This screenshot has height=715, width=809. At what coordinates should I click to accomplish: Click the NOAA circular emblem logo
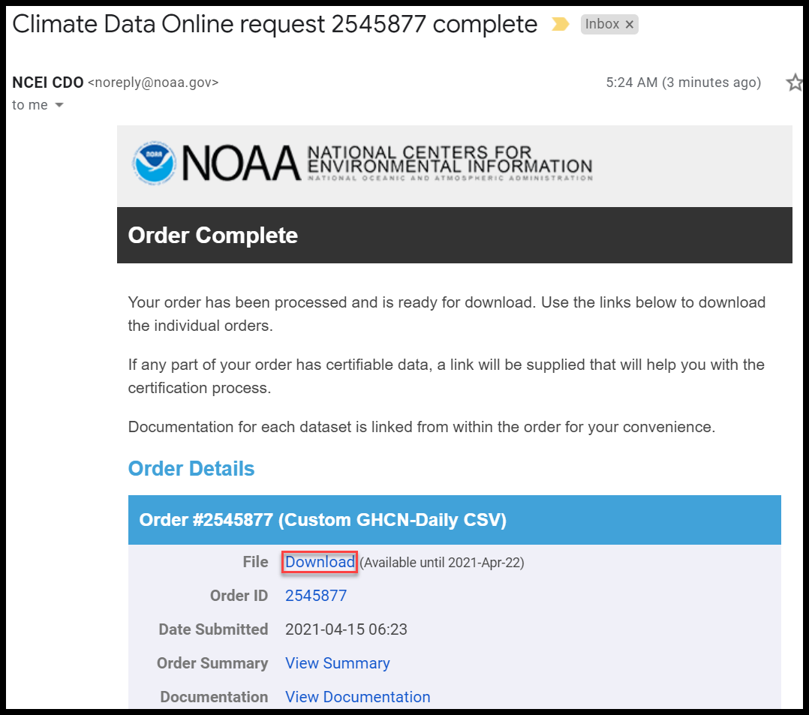click(x=154, y=163)
